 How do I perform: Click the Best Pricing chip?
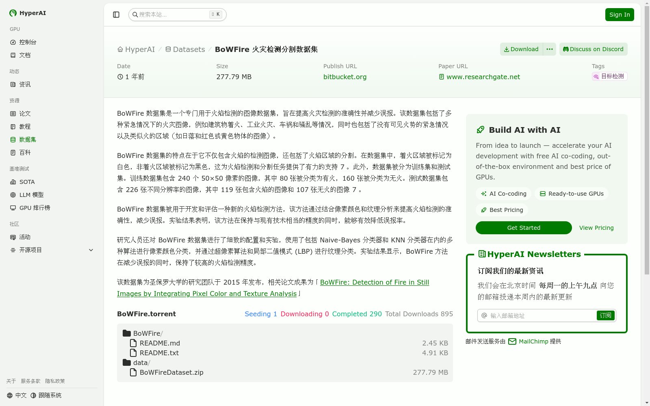(502, 210)
